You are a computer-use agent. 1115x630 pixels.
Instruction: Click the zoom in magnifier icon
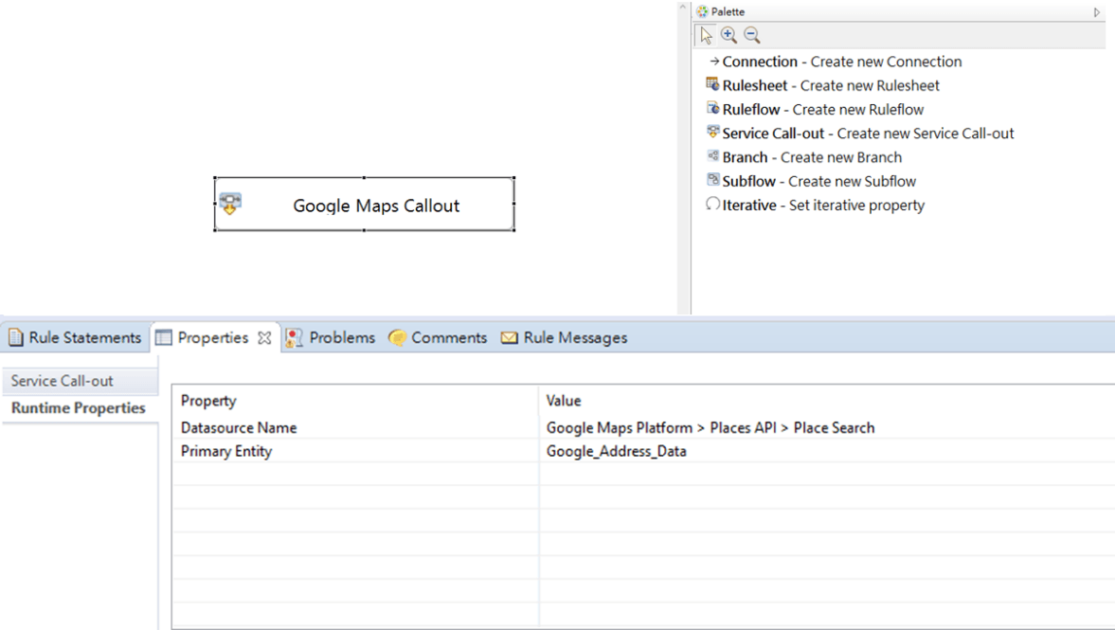[x=728, y=36]
